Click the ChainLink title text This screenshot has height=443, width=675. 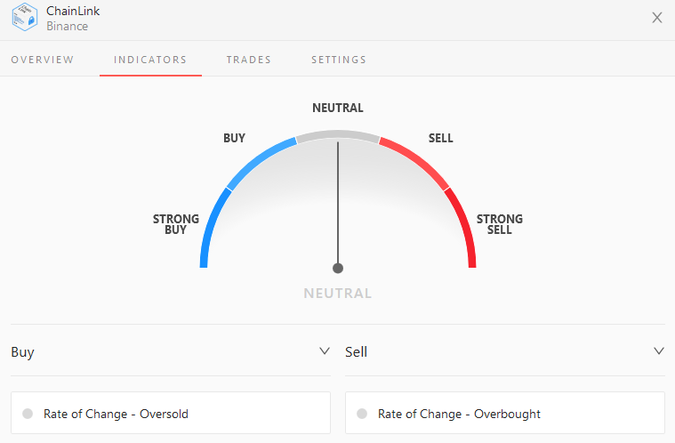tap(73, 11)
